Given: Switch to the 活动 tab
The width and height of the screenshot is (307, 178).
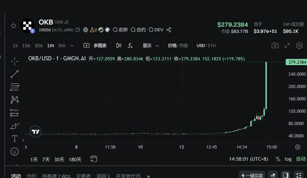Looking at the screenshot, I should pos(16,176).
